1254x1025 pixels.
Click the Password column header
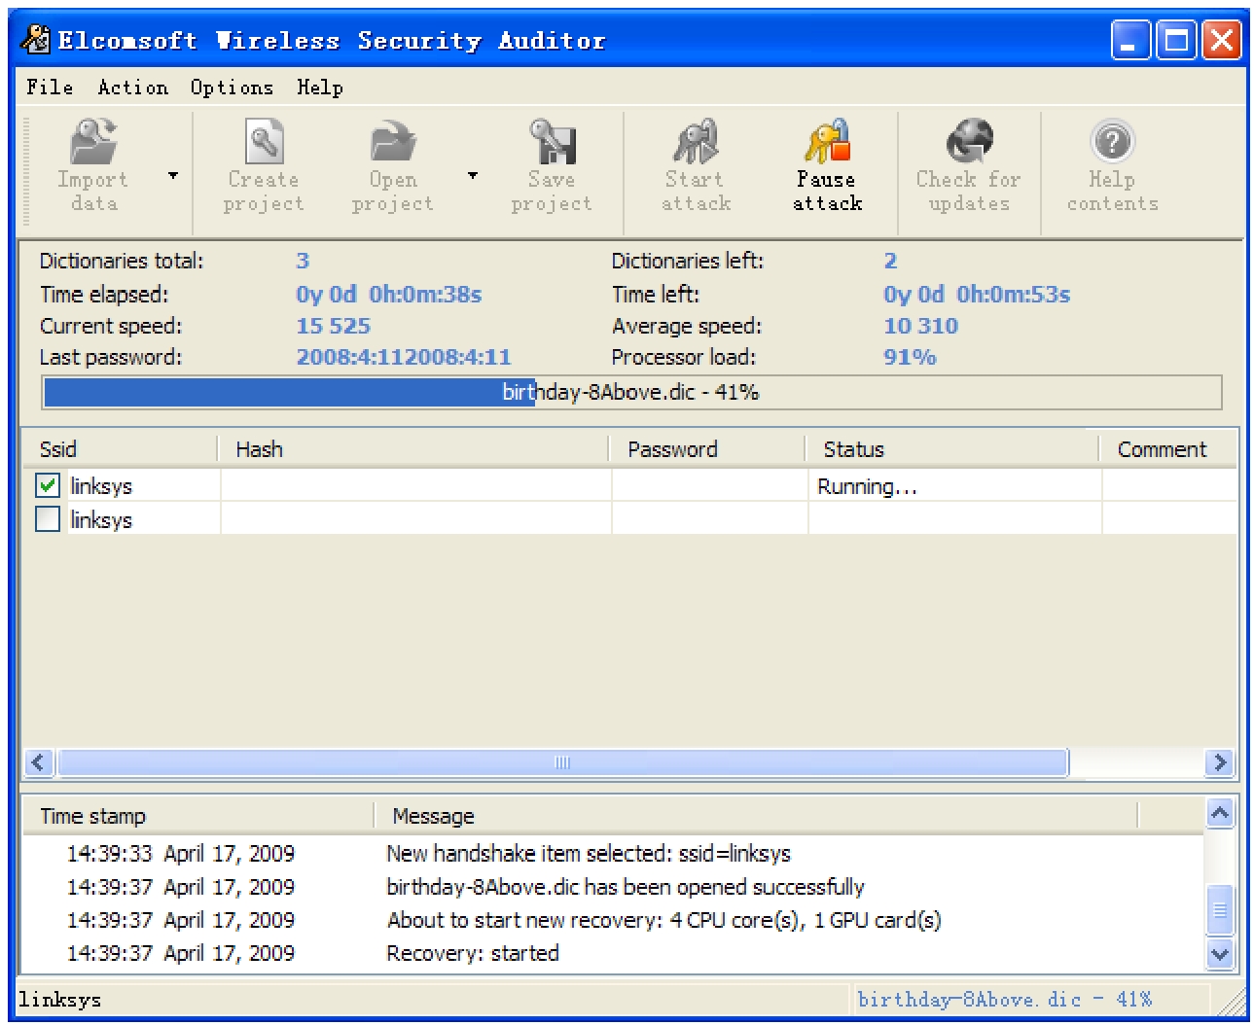coord(708,449)
